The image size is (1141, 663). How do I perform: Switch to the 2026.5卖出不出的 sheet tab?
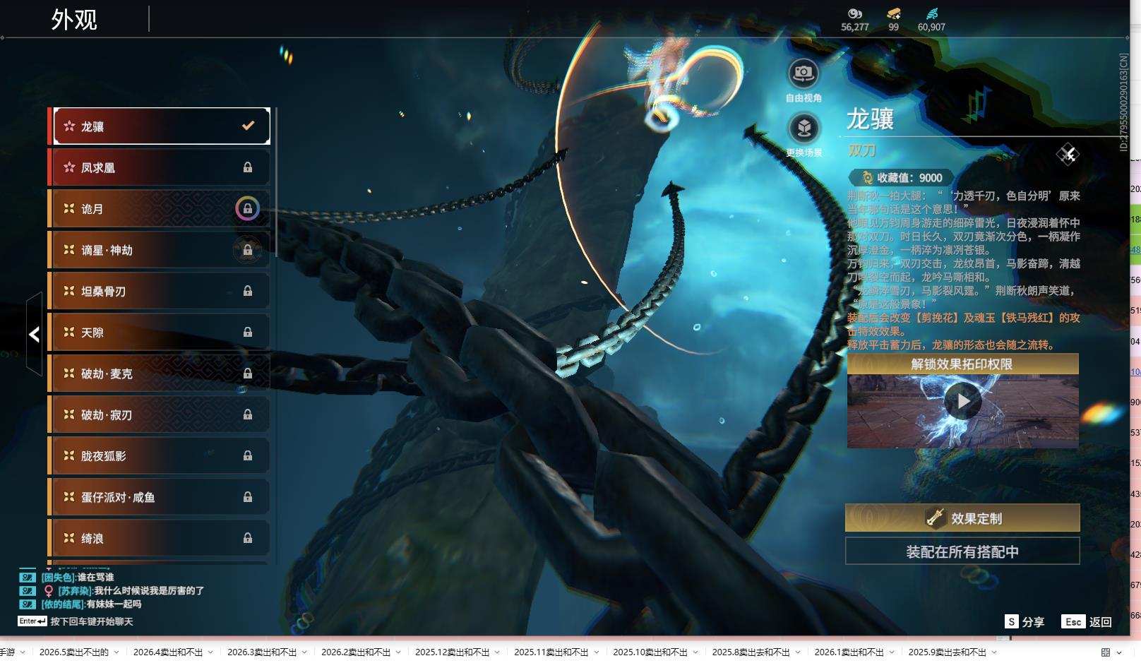[x=74, y=652]
